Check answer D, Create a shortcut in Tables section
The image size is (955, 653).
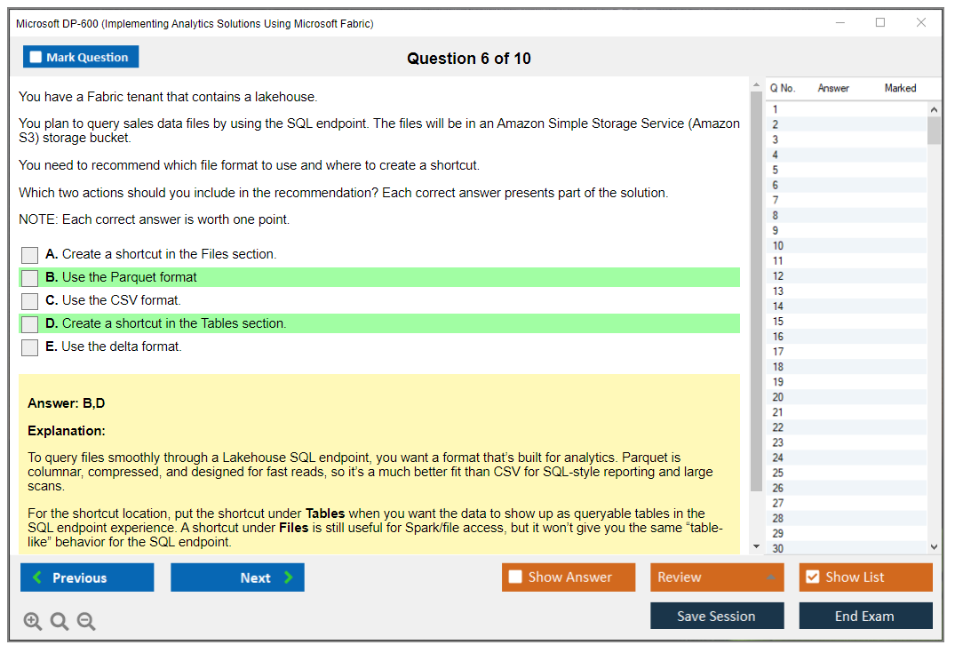tap(29, 323)
